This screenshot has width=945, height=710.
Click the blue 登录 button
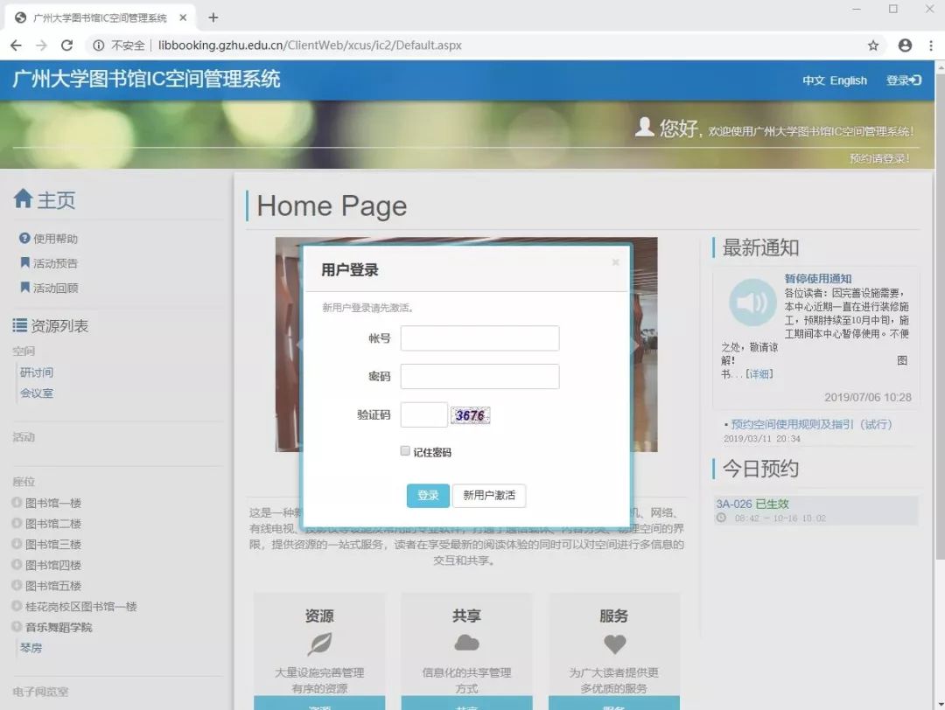tap(428, 496)
